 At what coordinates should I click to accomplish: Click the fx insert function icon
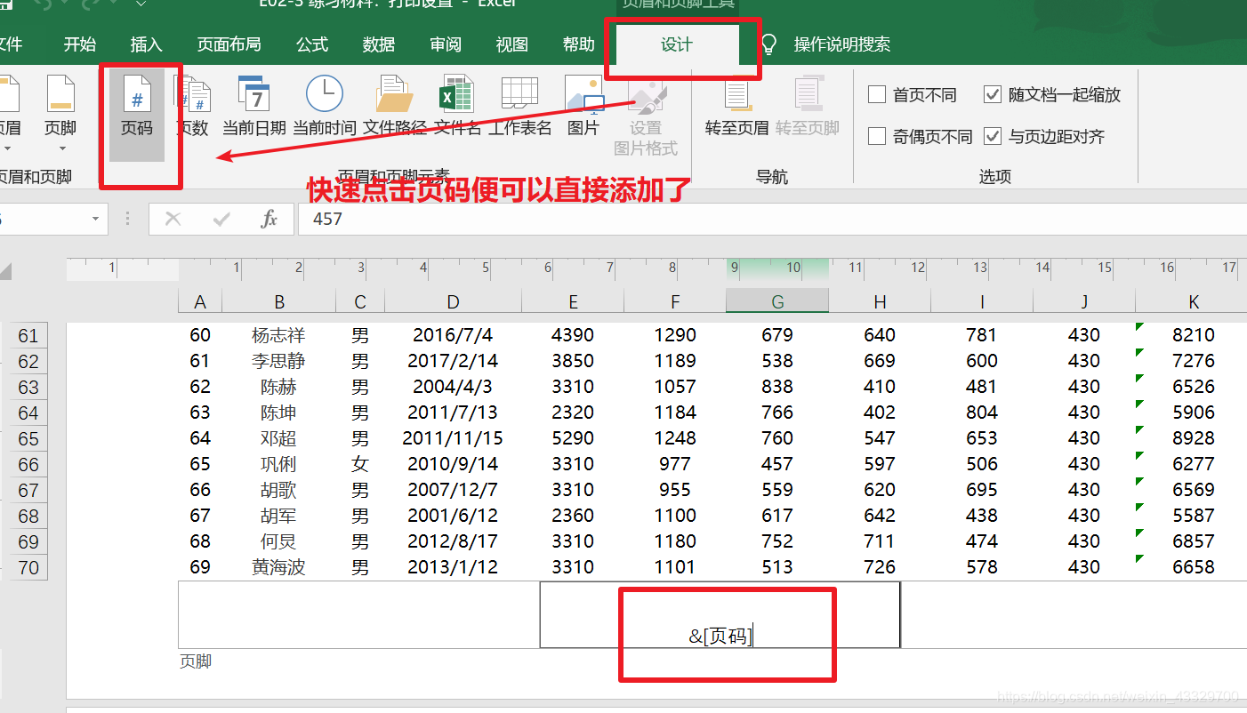[269, 219]
